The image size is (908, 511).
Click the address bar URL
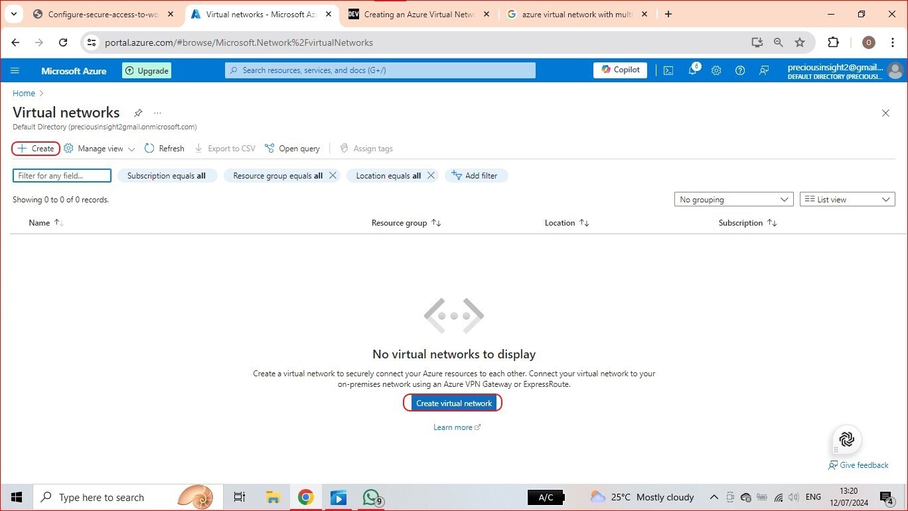(x=239, y=42)
